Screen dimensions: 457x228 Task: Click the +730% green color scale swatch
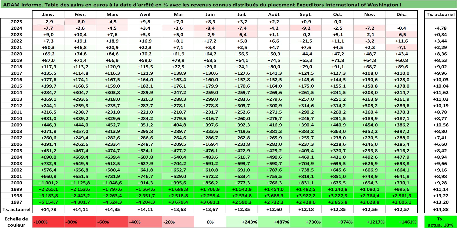[306, 222]
